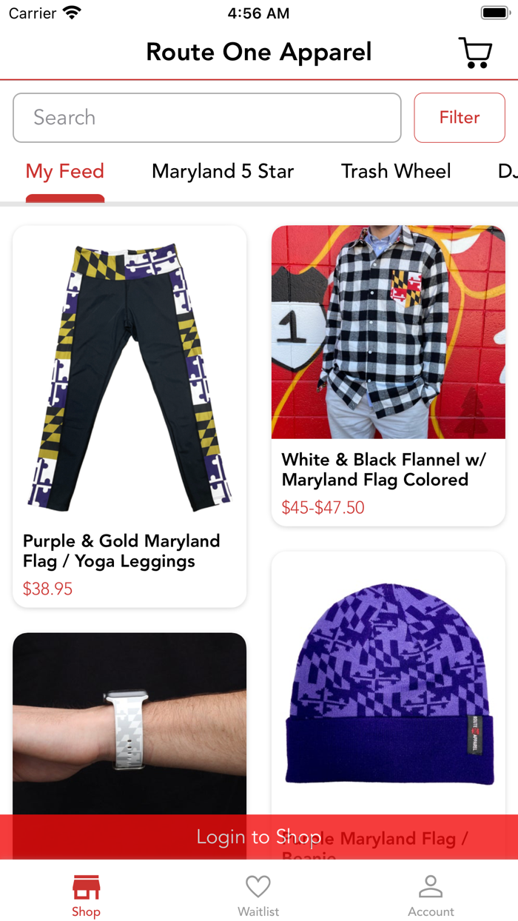Viewport: 518px width, 921px height.
Task: Open the Account person icon
Action: 431,886
